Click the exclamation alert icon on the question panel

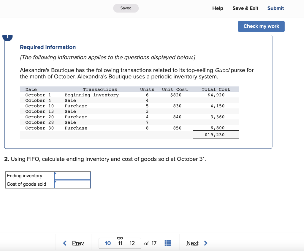click(7, 37)
